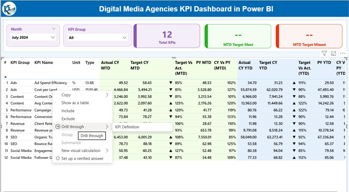Image resolution: width=349 pixels, height=192 pixels.
Task: Select Include from the context menu
Action: pos(68,111)
